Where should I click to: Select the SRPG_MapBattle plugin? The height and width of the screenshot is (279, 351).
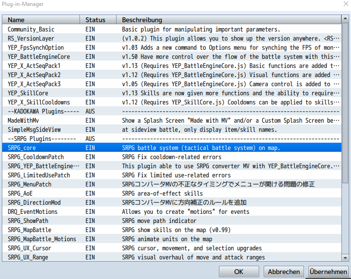tap(172, 230)
